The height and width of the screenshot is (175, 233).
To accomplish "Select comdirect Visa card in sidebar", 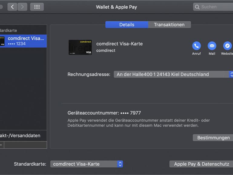I will [23, 41].
